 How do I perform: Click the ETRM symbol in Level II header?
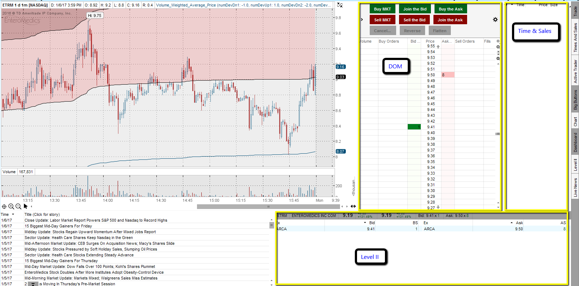pyautogui.click(x=282, y=215)
